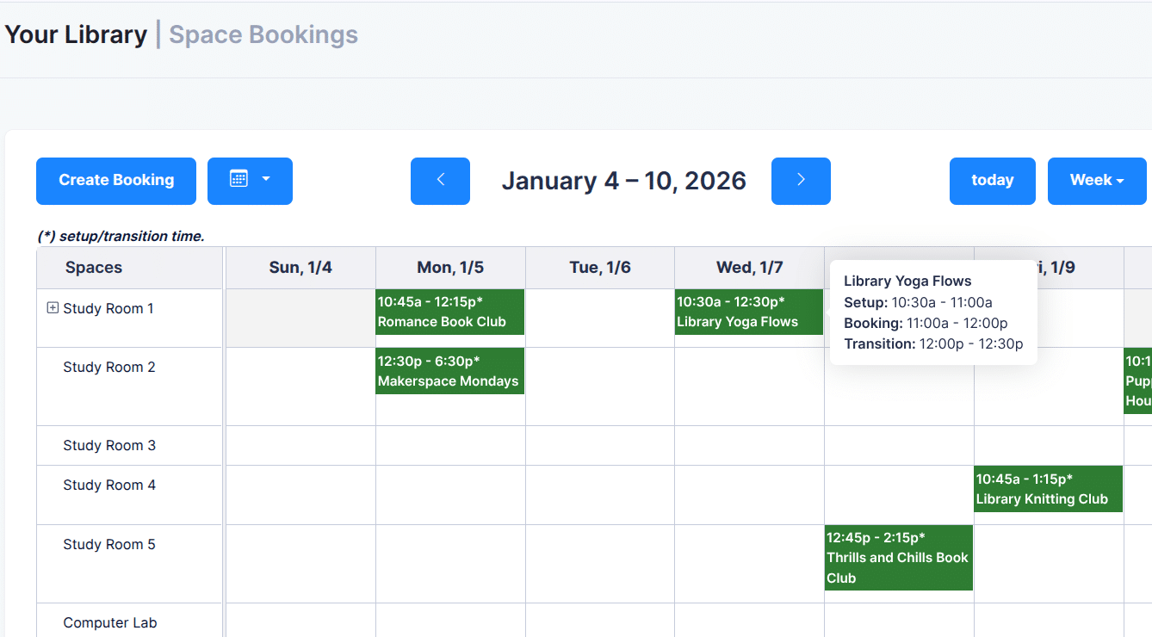Image resolution: width=1152 pixels, height=637 pixels.
Task: Click the Create Booking button
Action: click(116, 181)
